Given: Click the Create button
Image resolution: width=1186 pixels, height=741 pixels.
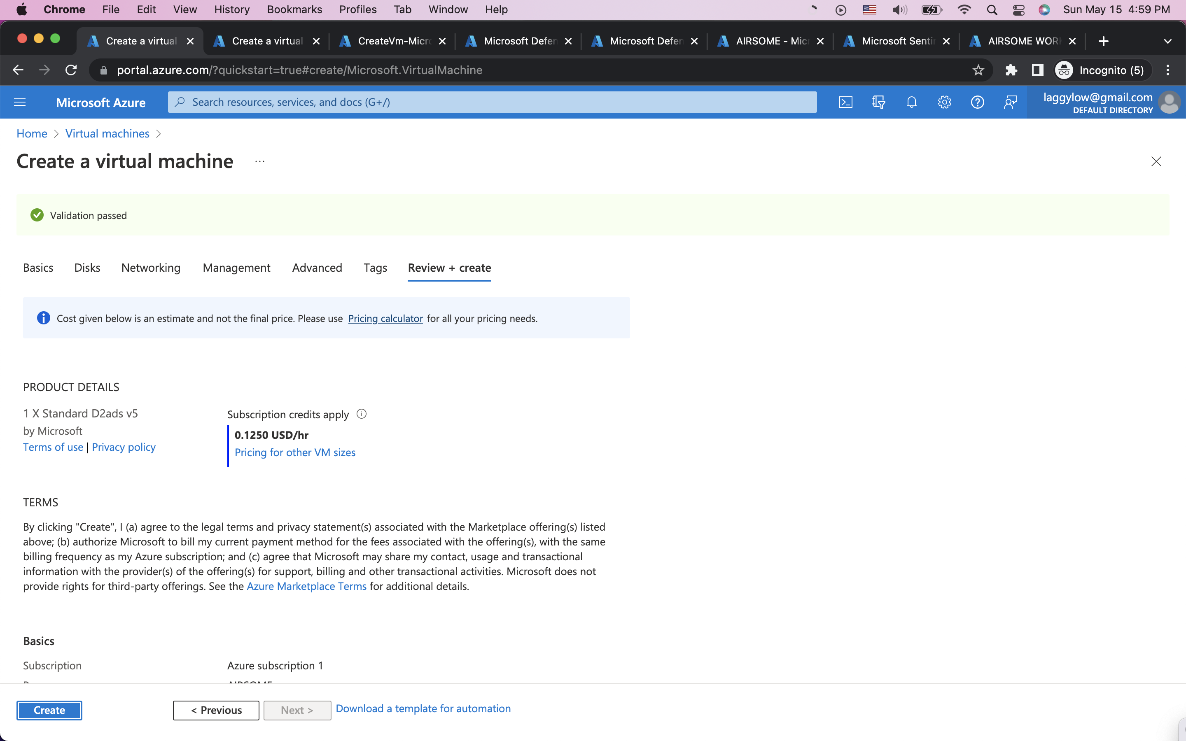Looking at the screenshot, I should [x=49, y=710].
